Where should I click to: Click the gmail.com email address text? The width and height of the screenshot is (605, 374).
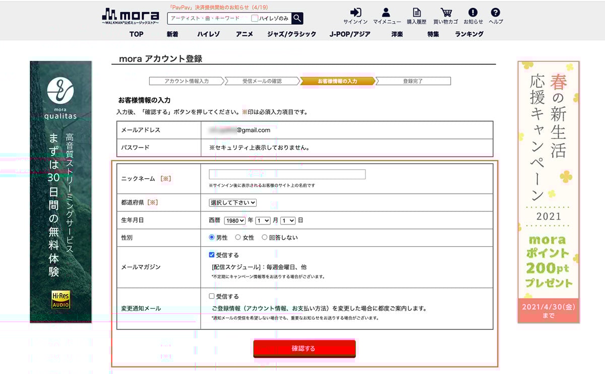point(240,130)
